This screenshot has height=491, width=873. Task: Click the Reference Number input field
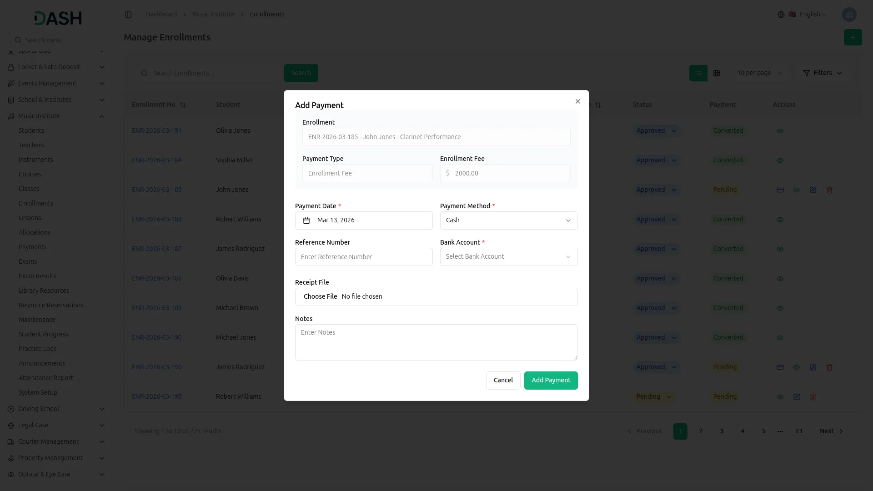click(364, 257)
